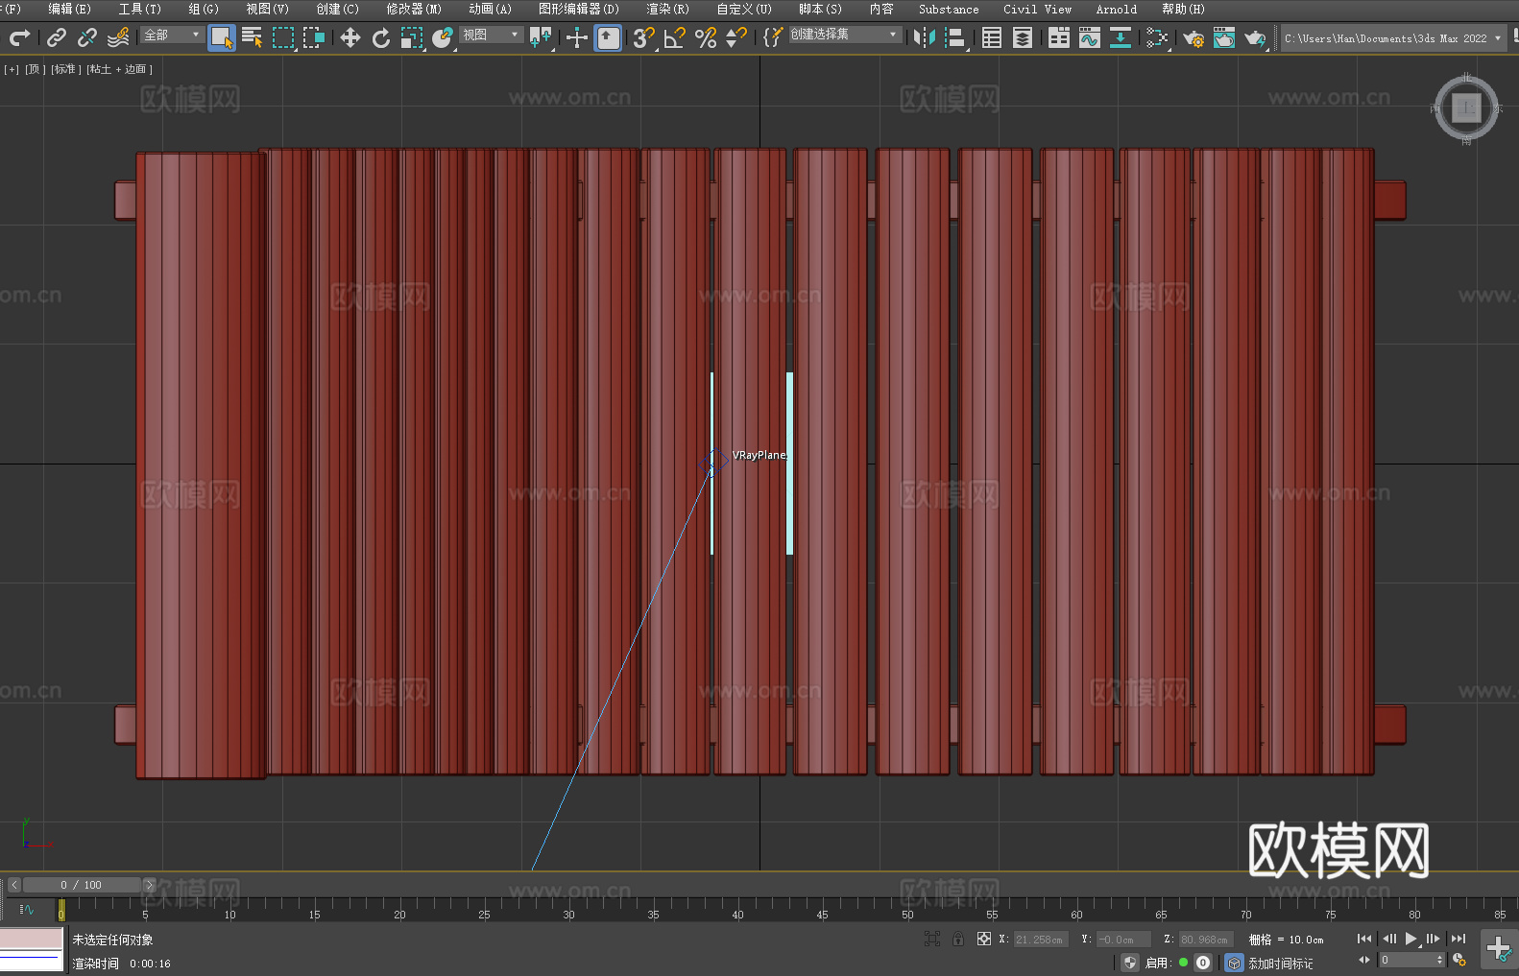Open 编辑(E) menu
This screenshot has height=976, width=1519.
(x=69, y=9)
